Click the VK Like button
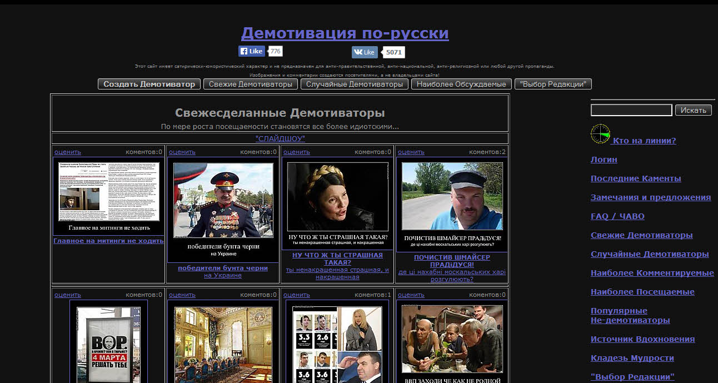The image size is (718, 383). tap(365, 52)
